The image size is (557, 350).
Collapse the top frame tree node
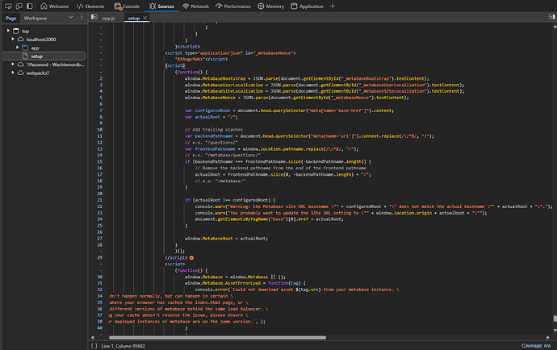[x=8, y=31]
